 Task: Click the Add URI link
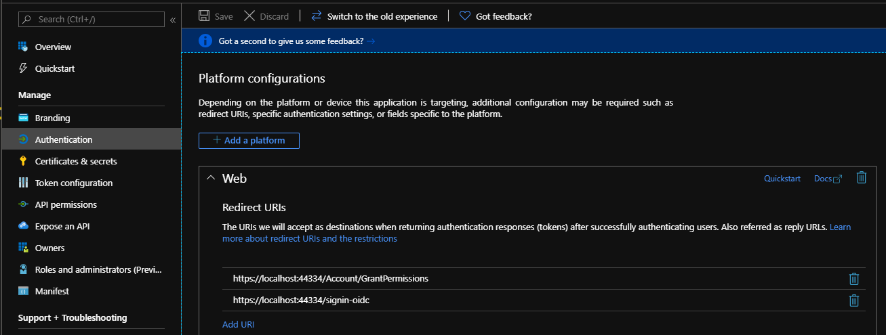(239, 325)
